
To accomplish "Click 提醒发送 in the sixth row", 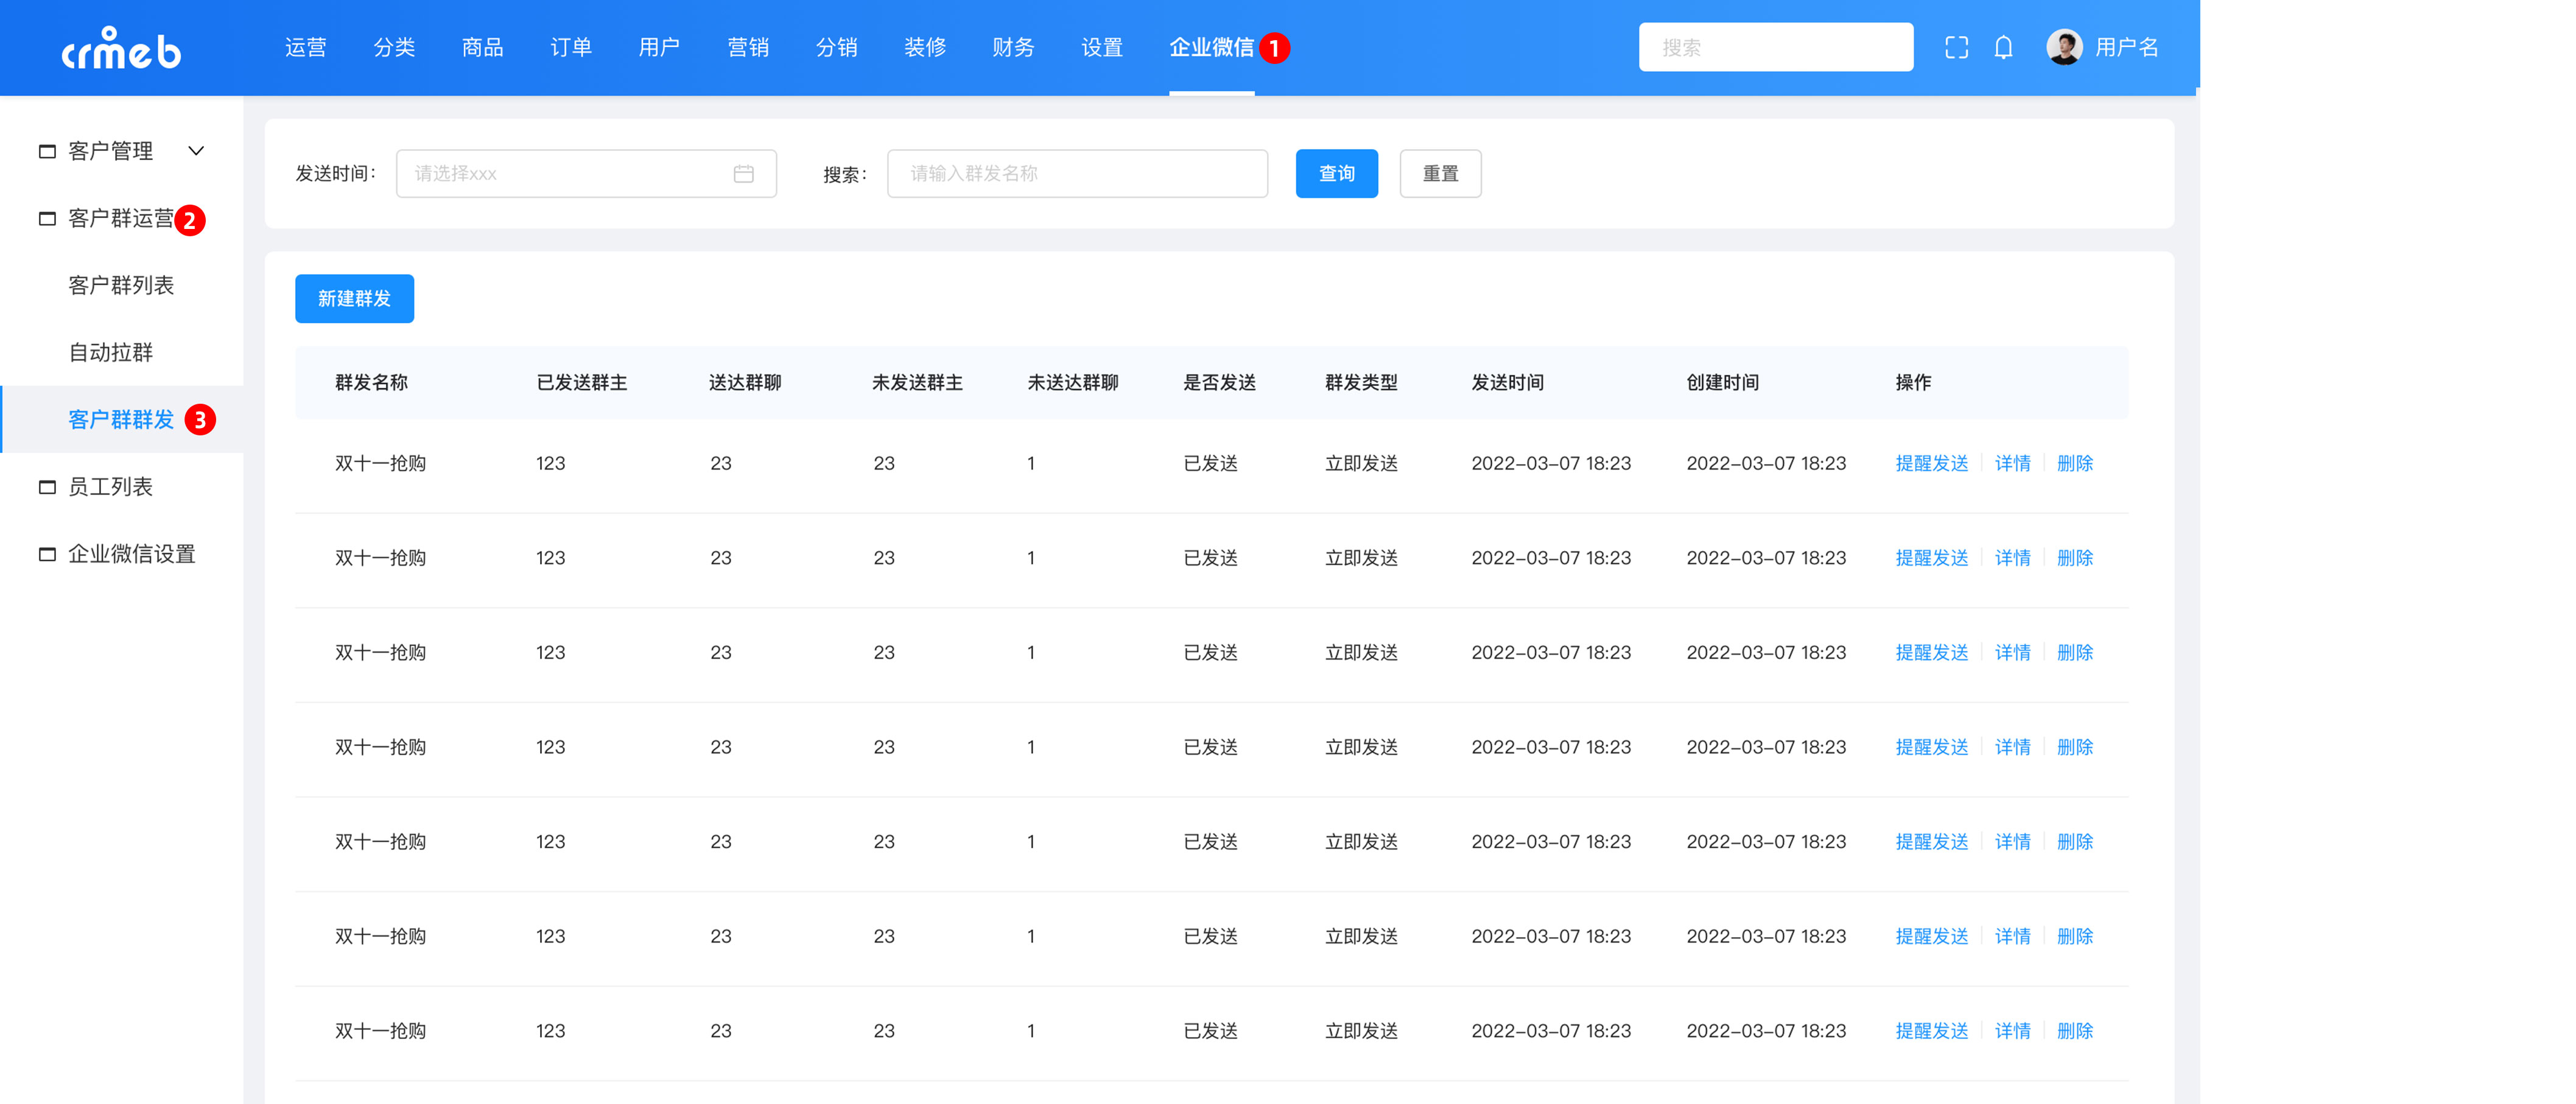I will point(1931,937).
